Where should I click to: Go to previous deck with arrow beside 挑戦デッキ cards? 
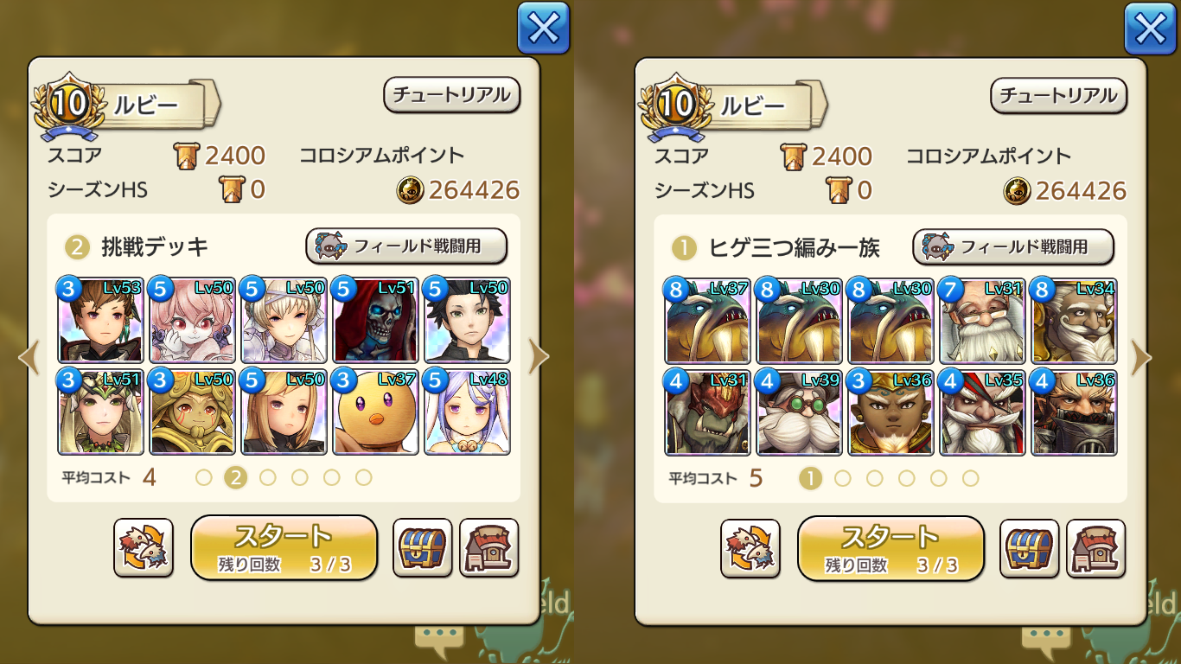point(29,356)
